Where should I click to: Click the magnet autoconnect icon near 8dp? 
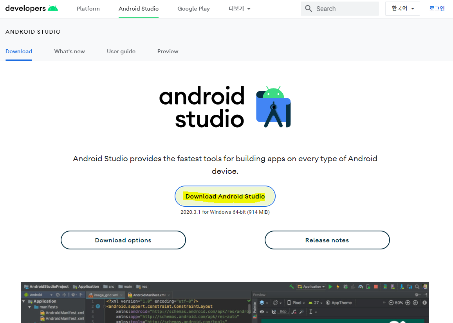274,311
